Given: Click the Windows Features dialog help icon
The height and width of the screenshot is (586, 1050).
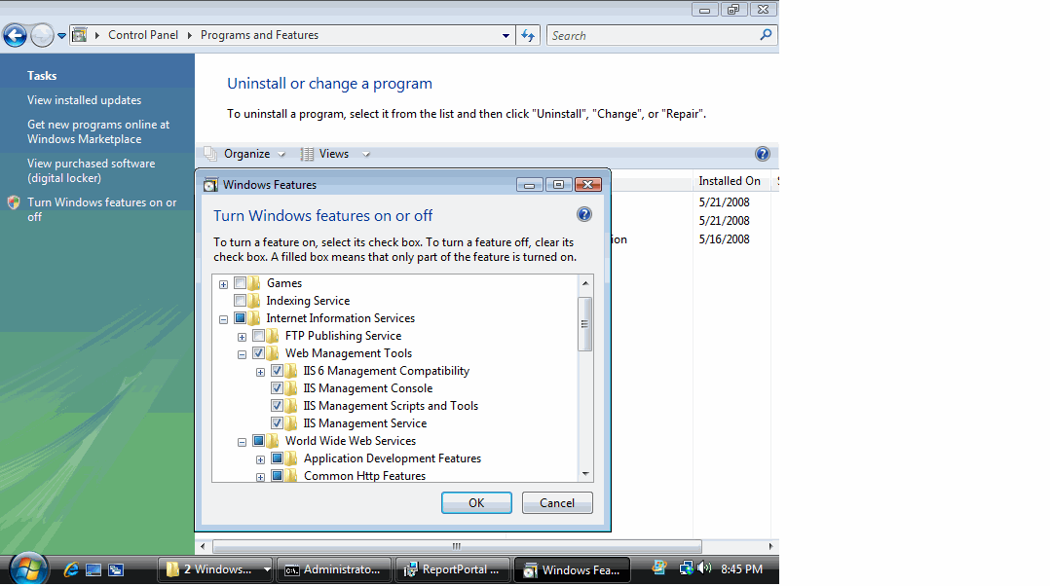Looking at the screenshot, I should [x=584, y=214].
